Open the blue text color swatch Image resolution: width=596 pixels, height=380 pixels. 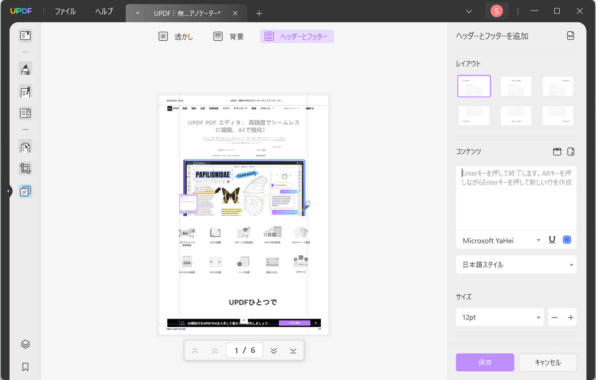click(567, 240)
